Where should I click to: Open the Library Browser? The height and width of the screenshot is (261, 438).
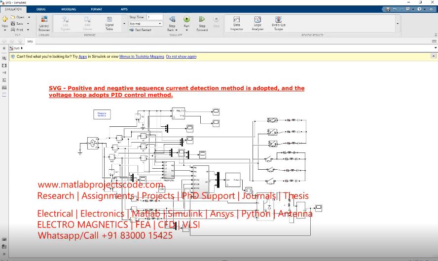[x=44, y=23]
